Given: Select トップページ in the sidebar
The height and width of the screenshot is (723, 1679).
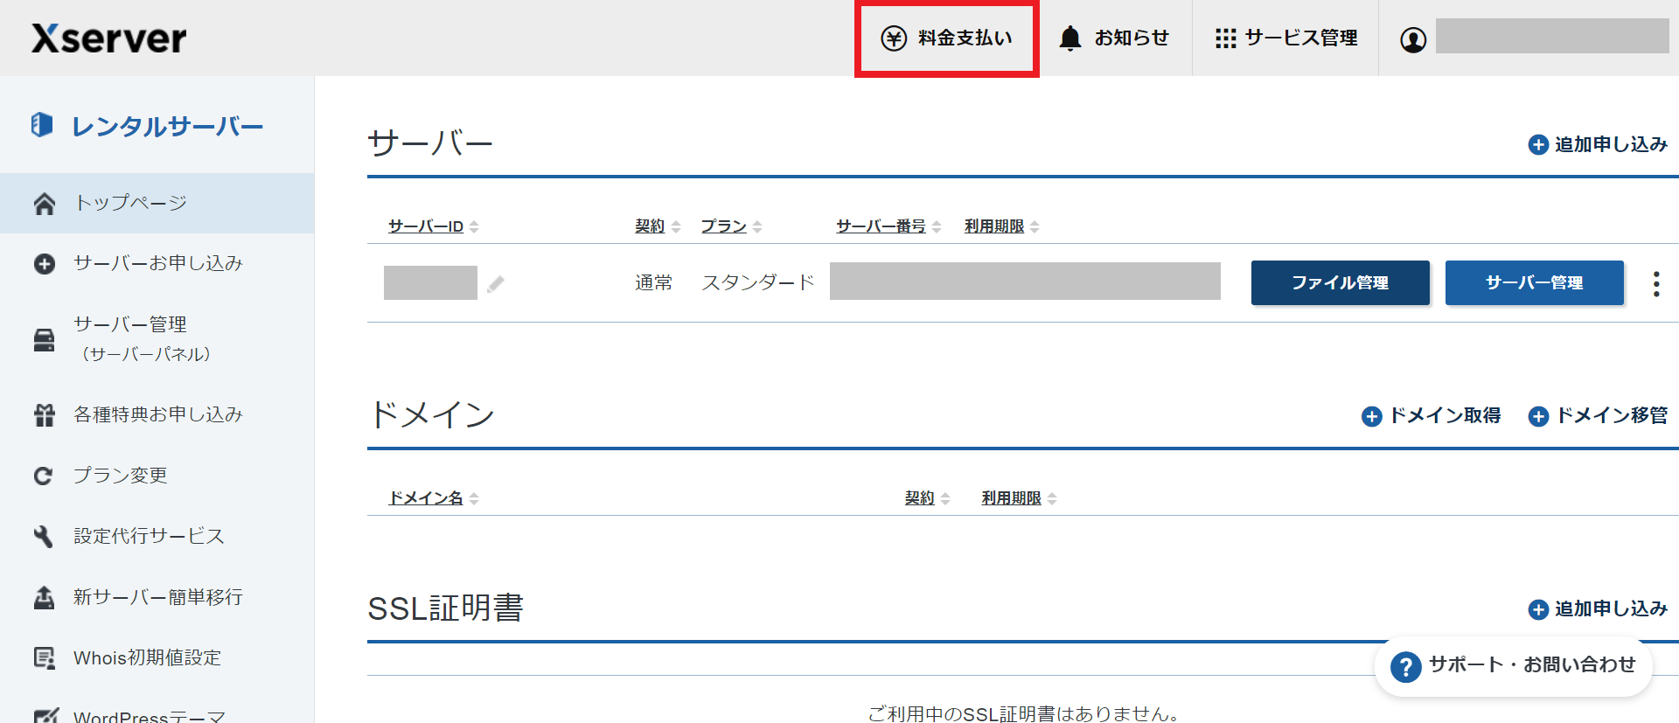Looking at the screenshot, I should click(x=157, y=203).
